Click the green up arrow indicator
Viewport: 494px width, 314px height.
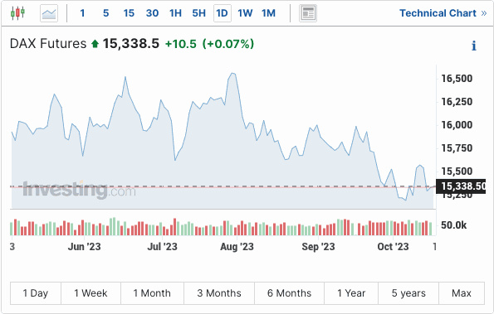95,44
